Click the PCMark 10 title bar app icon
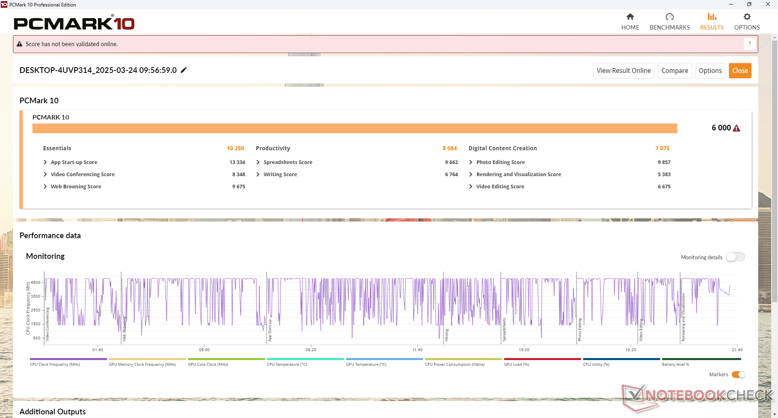The width and height of the screenshot is (778, 418). pyautogui.click(x=4, y=4)
